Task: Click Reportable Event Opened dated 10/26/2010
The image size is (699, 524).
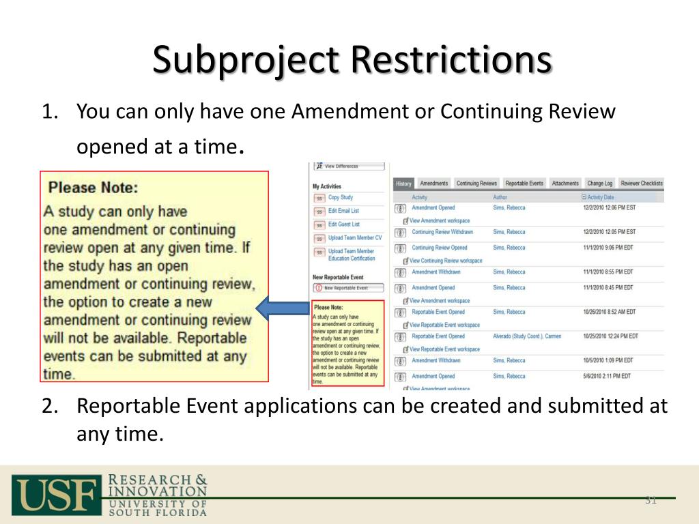Action: 438,312
